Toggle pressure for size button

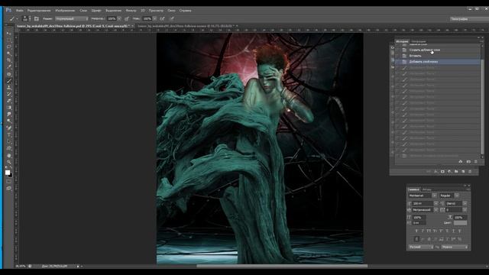click(172, 18)
